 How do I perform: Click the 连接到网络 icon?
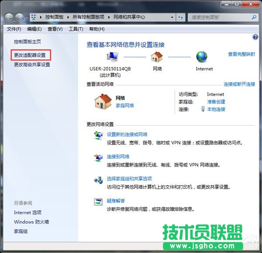click(98, 158)
